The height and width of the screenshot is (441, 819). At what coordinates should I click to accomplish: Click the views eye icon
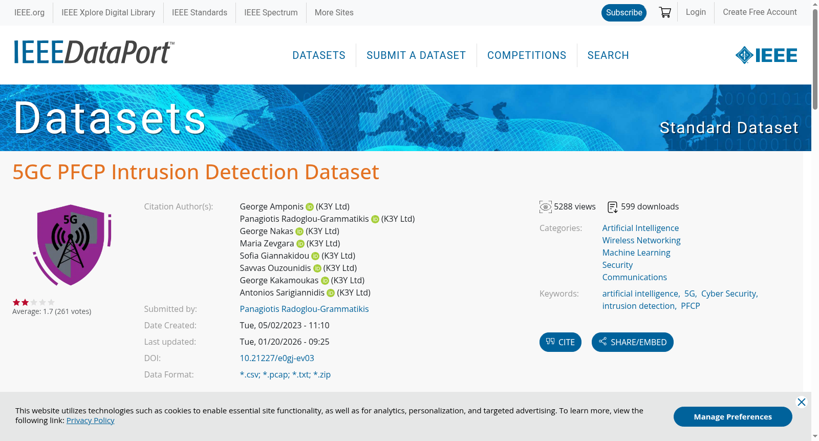pyautogui.click(x=546, y=207)
